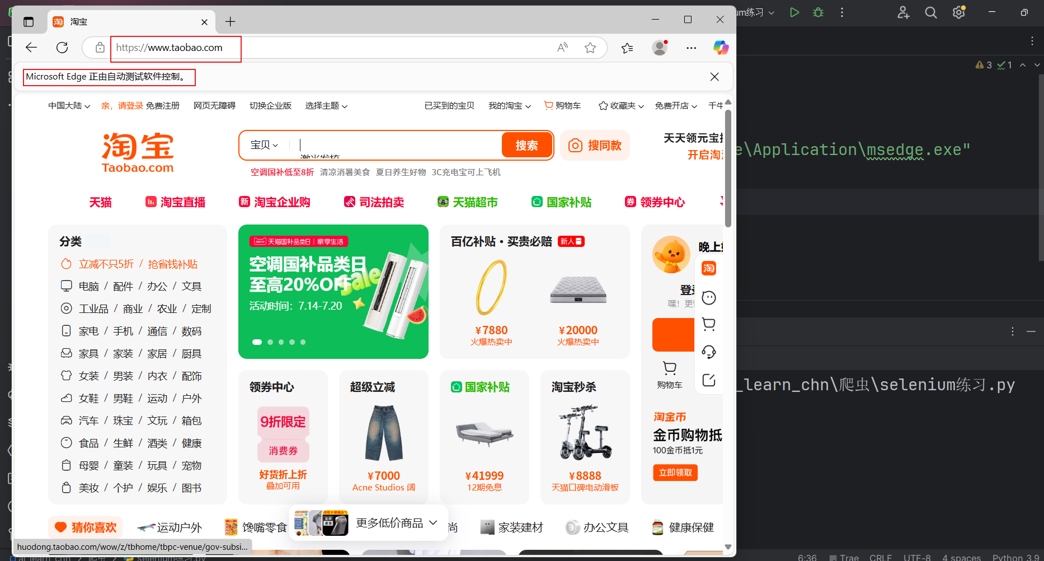The width and height of the screenshot is (1044, 561).
Task: Click the floating sidebar cart icon
Action: coord(709,324)
